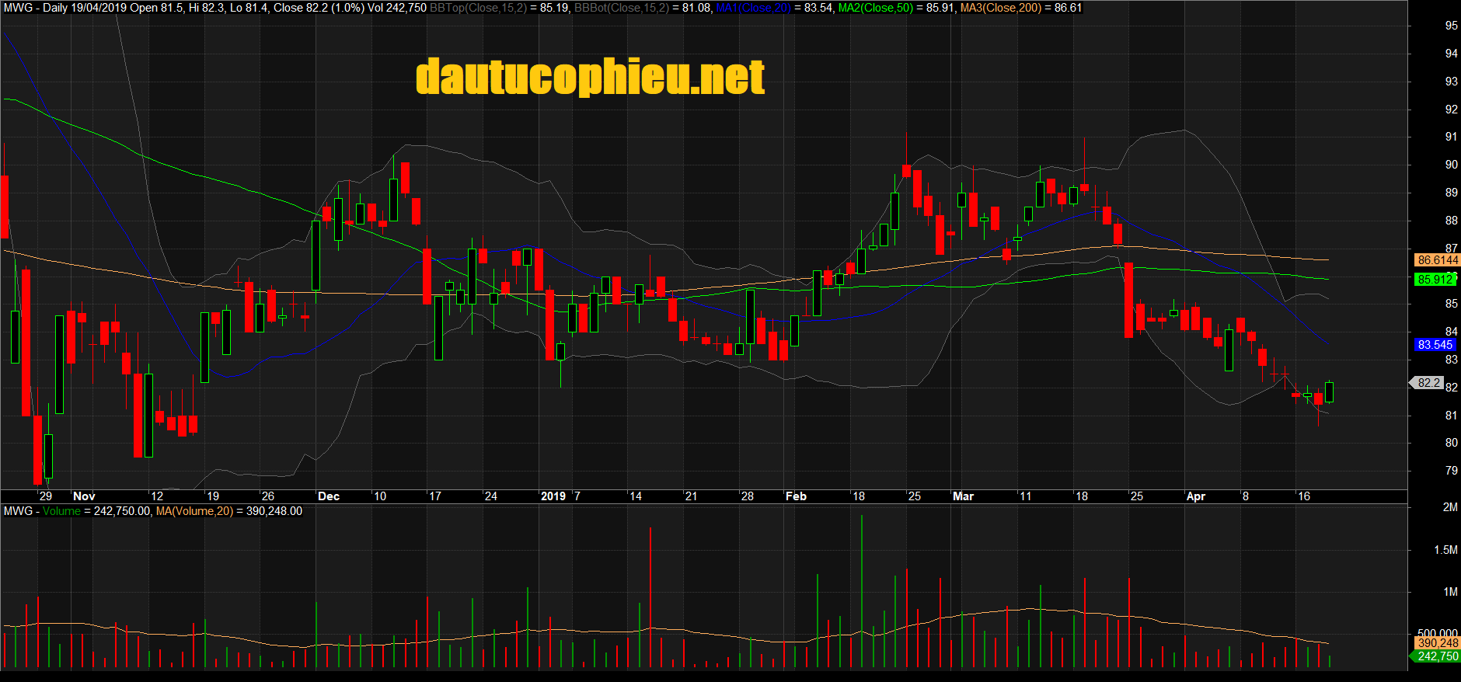
Task: Click the orange 390,248 volume average label
Action: (1437, 643)
